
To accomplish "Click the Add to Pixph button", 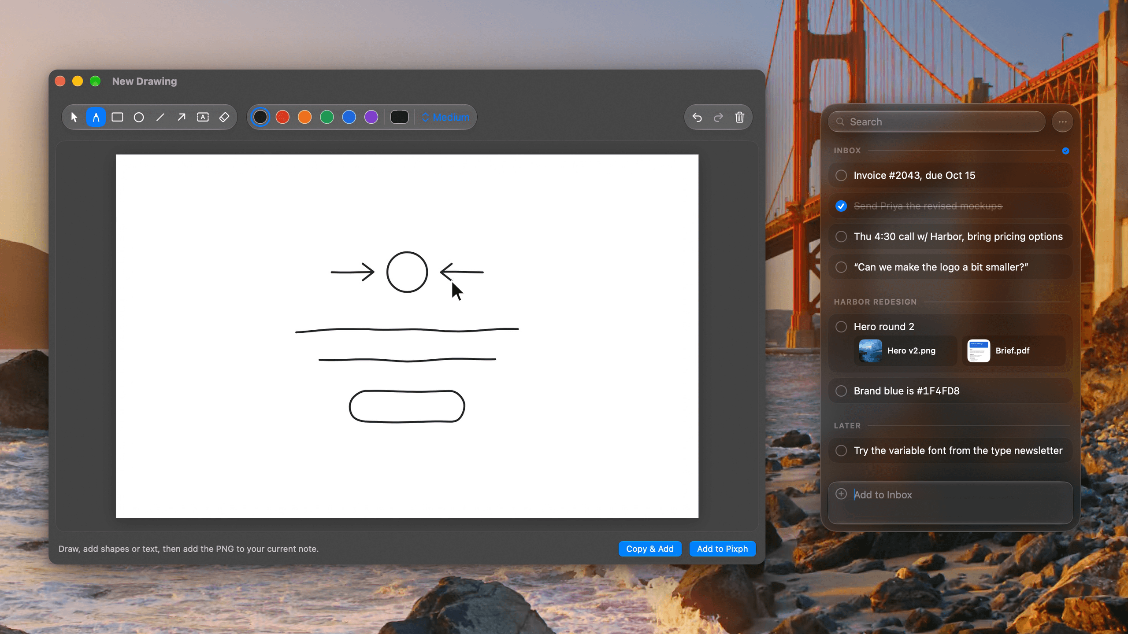I will click(x=722, y=549).
